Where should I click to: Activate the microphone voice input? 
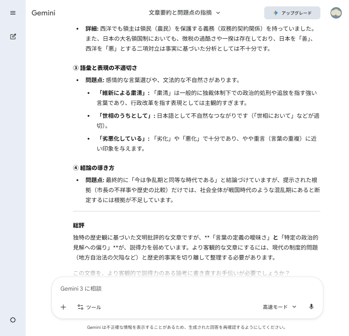(x=311, y=307)
